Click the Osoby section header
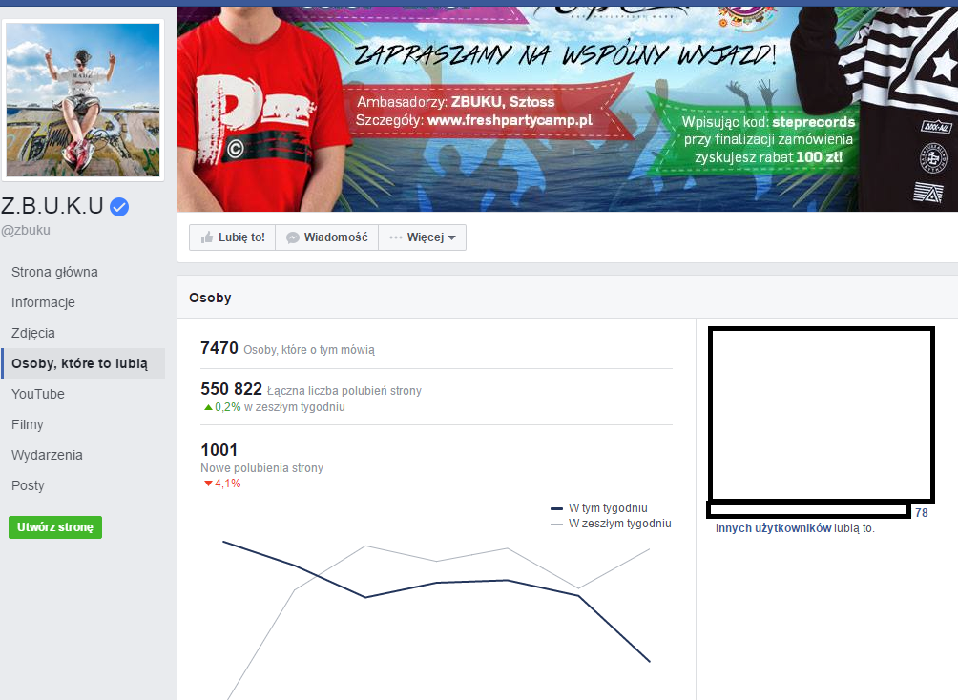Viewport: 958px width, 700px height. (210, 299)
